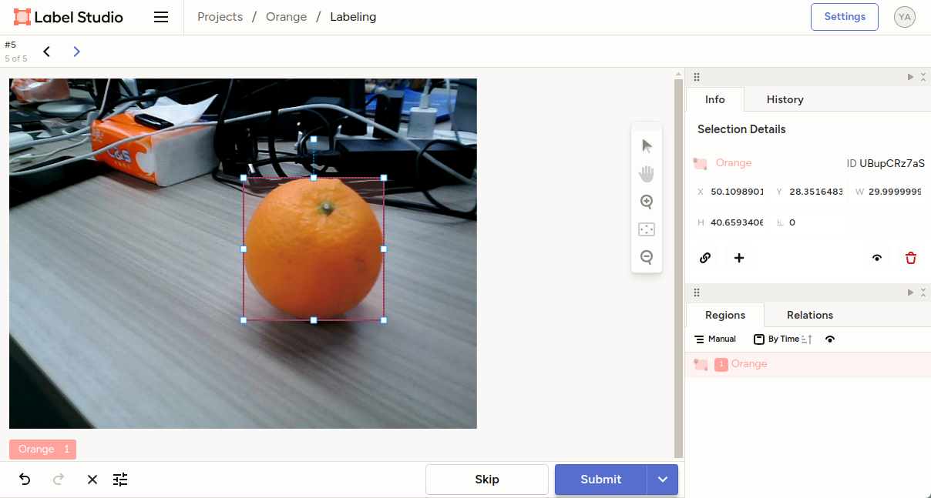Select the Orange region row in list
This screenshot has width=931, height=498.
pyautogui.click(x=808, y=364)
